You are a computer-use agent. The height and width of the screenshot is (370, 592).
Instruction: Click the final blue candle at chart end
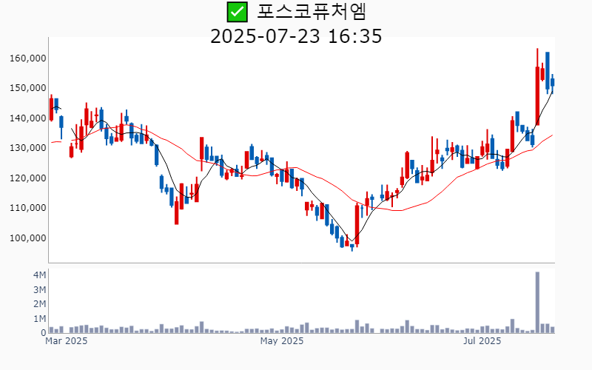pos(552,83)
